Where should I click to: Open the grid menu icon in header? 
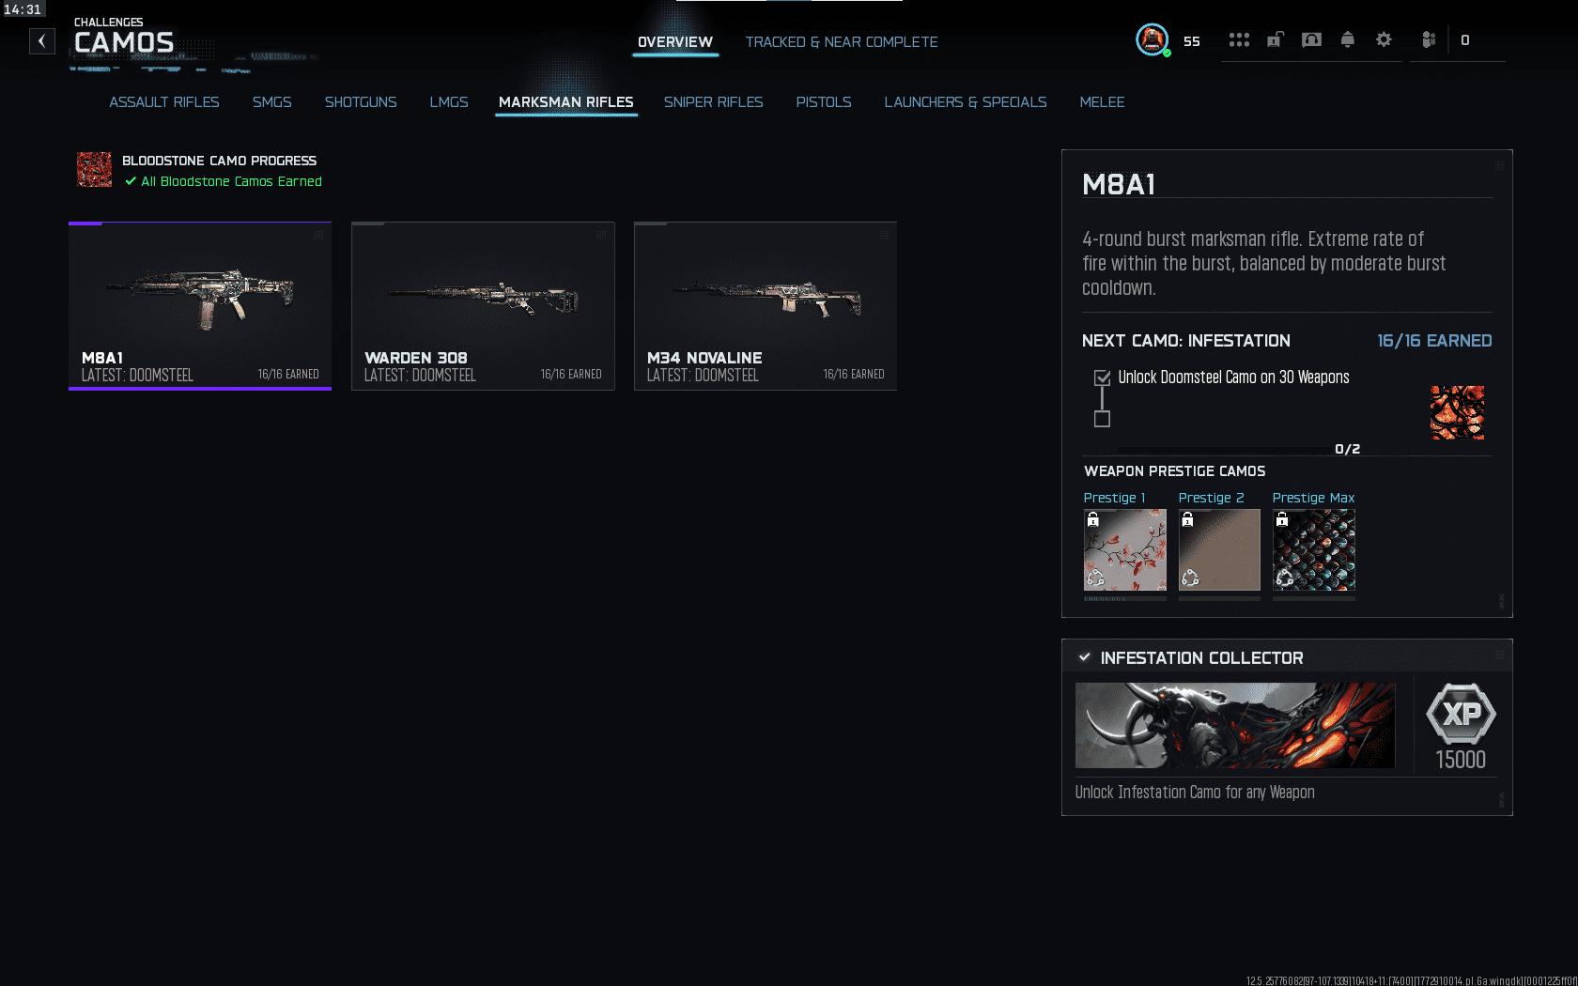point(1239,39)
